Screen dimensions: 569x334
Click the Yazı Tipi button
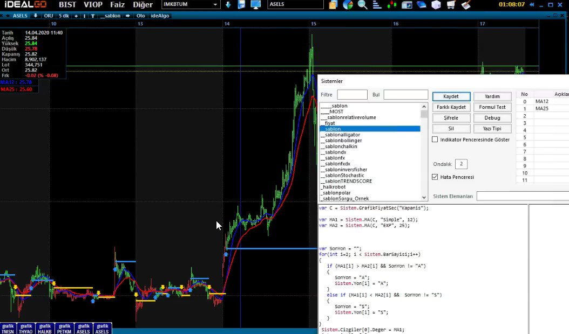coord(492,129)
